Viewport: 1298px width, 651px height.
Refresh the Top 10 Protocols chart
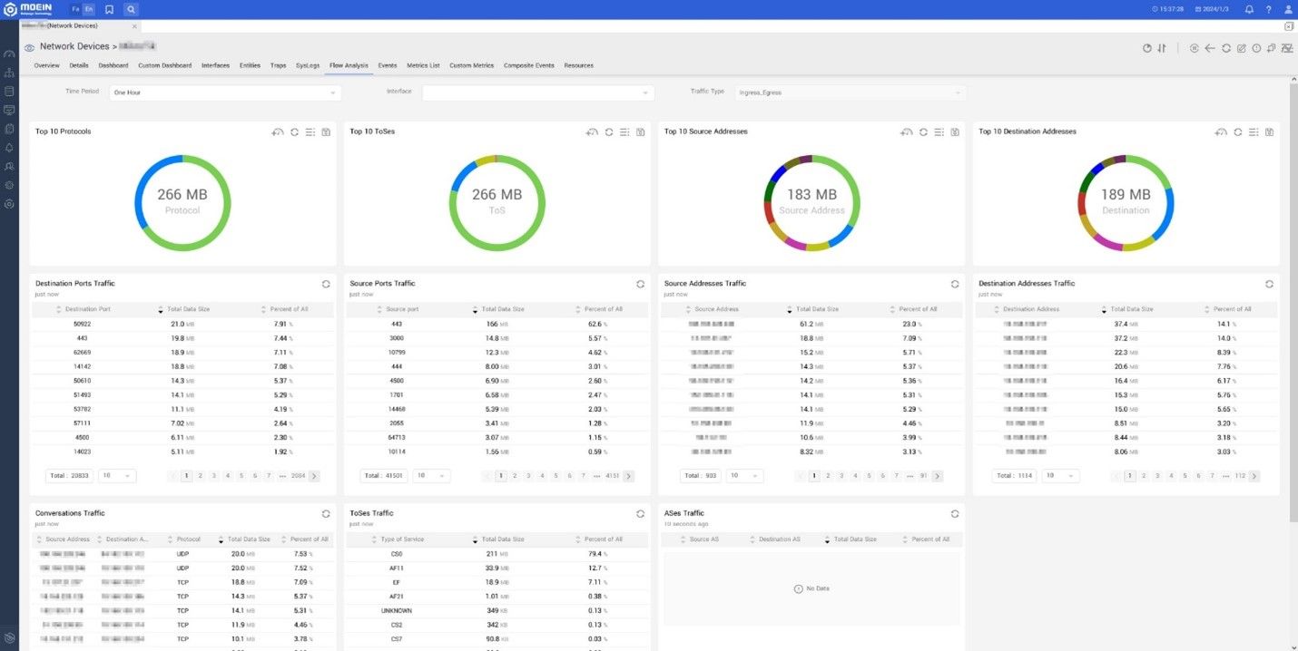pos(294,132)
